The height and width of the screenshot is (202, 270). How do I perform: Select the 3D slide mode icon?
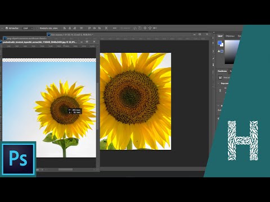coord(150,28)
